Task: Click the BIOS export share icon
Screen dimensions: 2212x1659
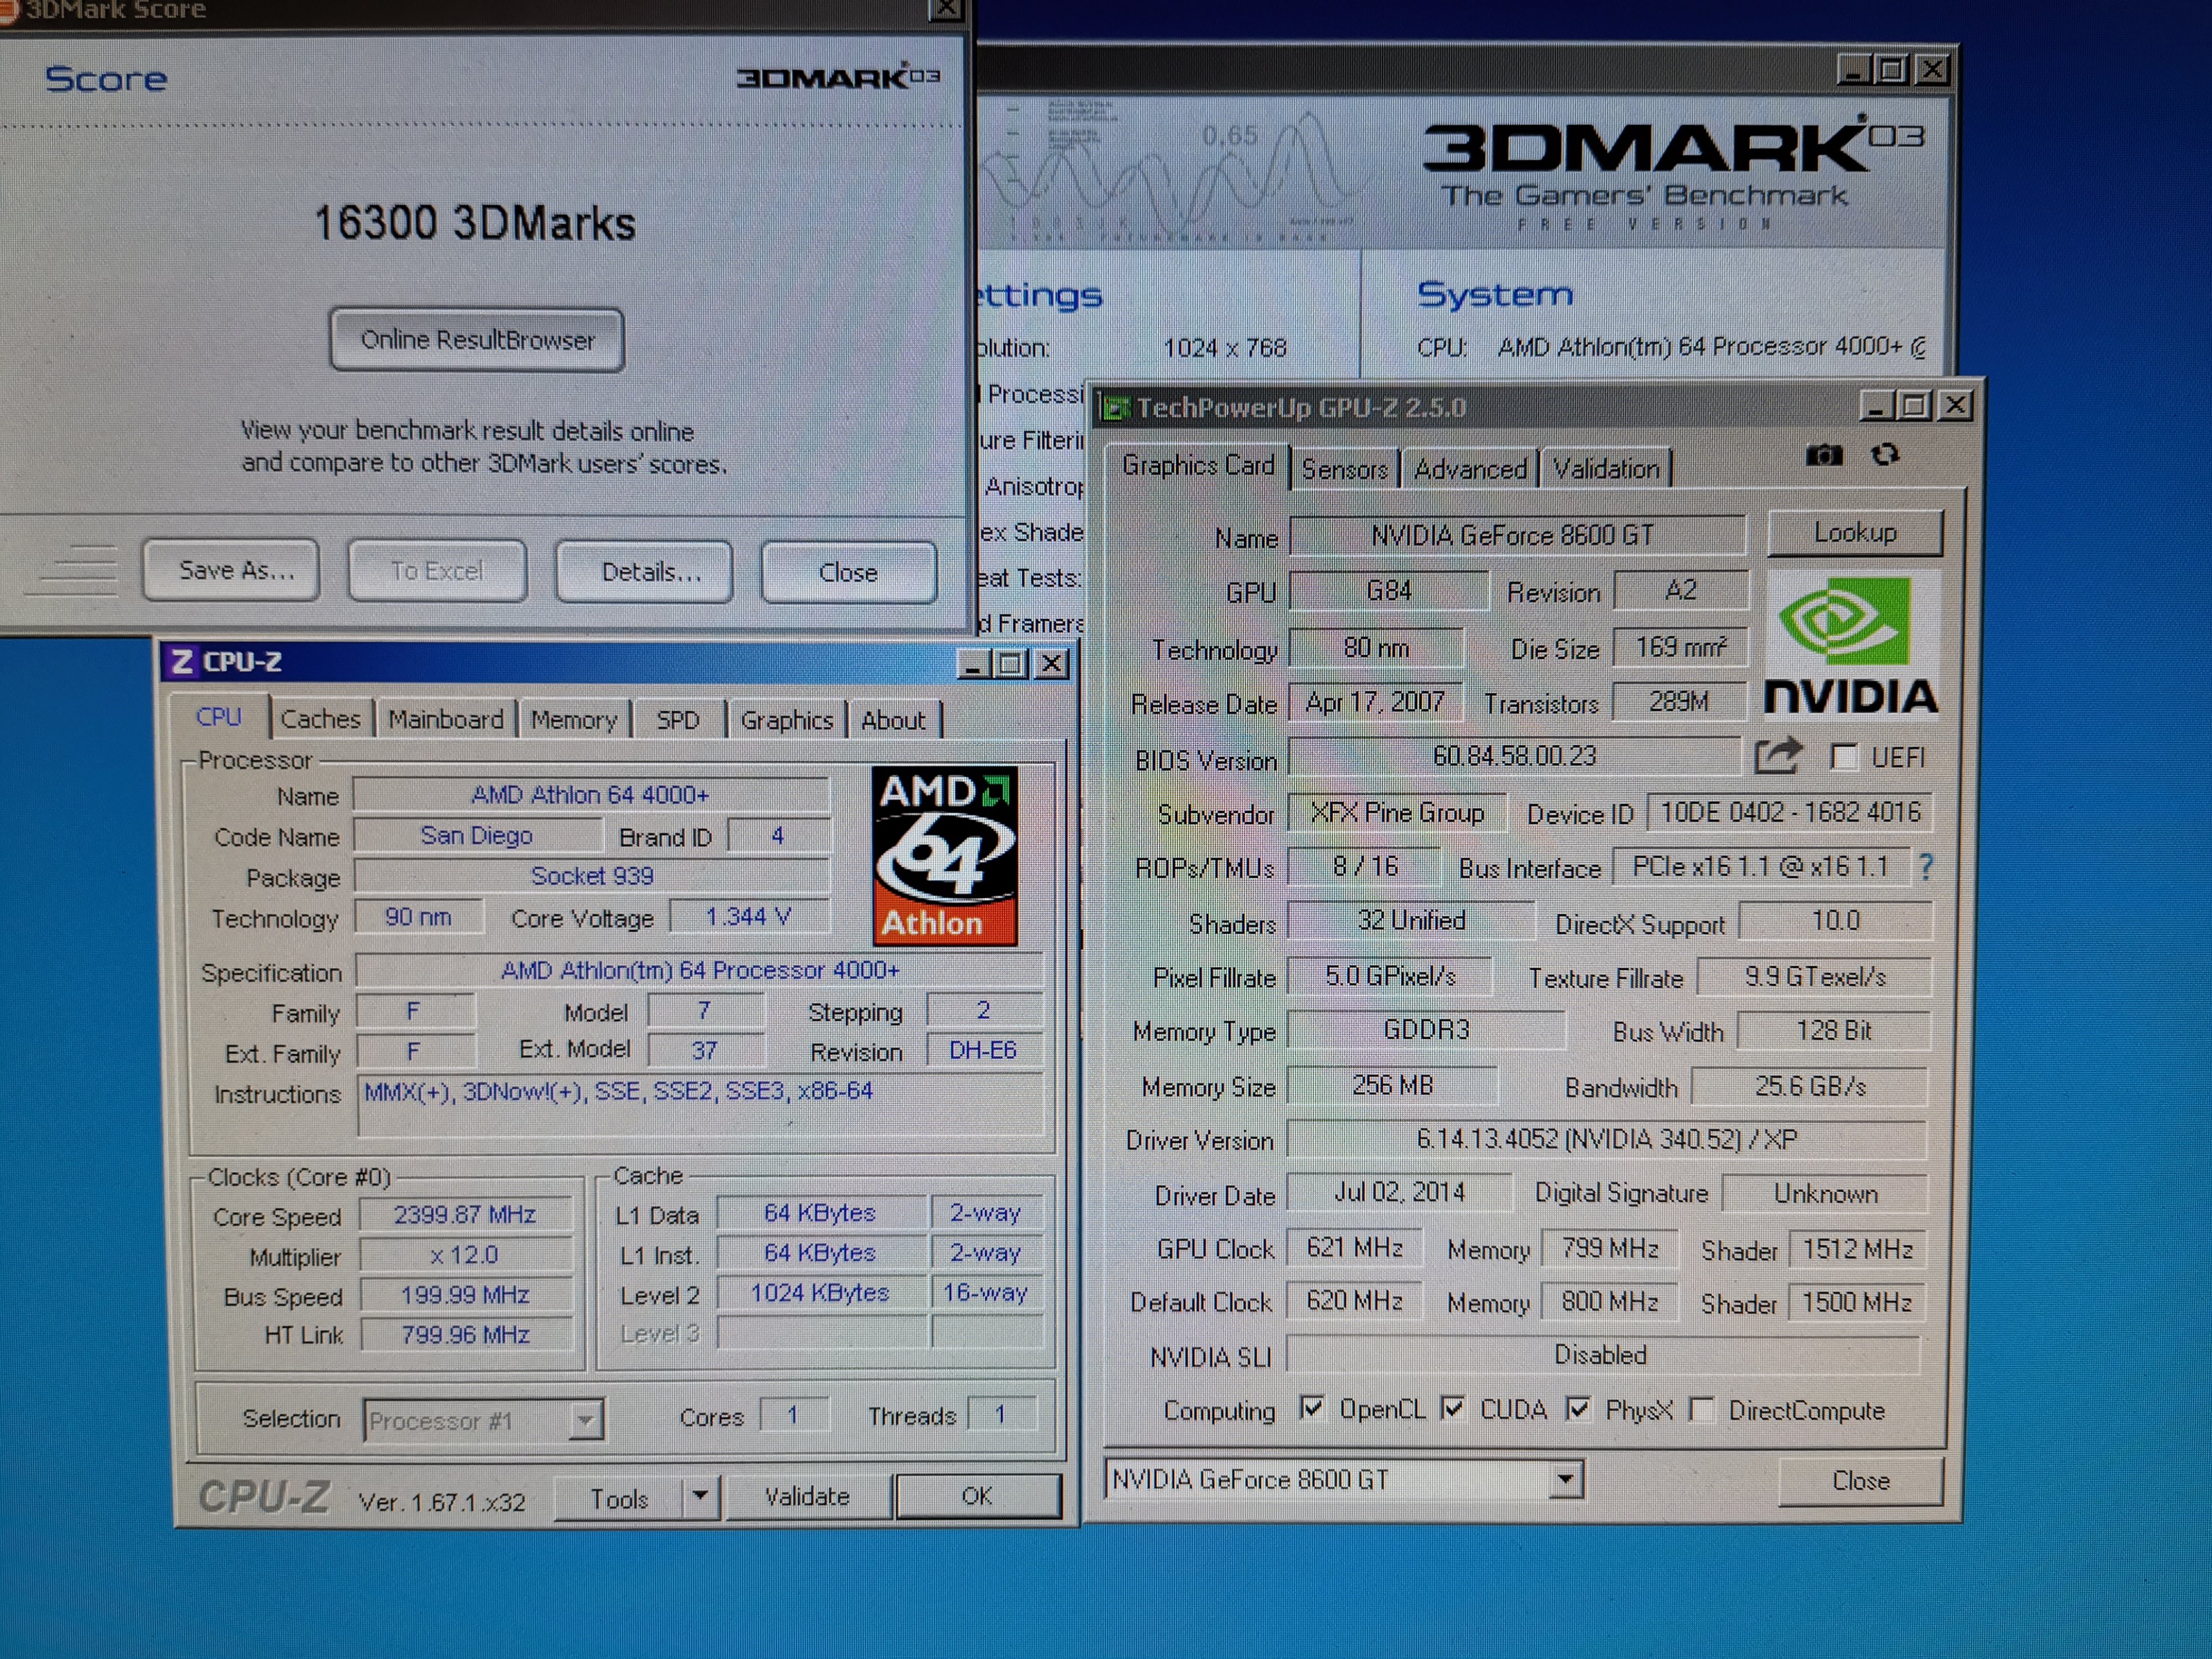Action: 1778,756
